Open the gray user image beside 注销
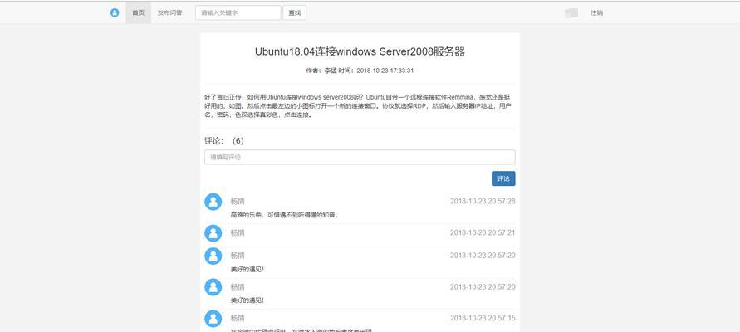740x332 pixels. coord(571,13)
